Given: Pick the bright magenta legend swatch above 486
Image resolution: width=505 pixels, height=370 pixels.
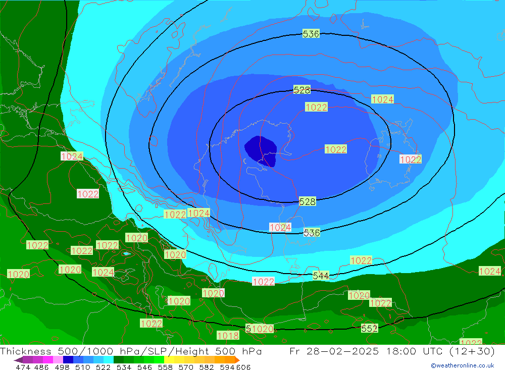Looking at the screenshot, I should tap(47, 360).
